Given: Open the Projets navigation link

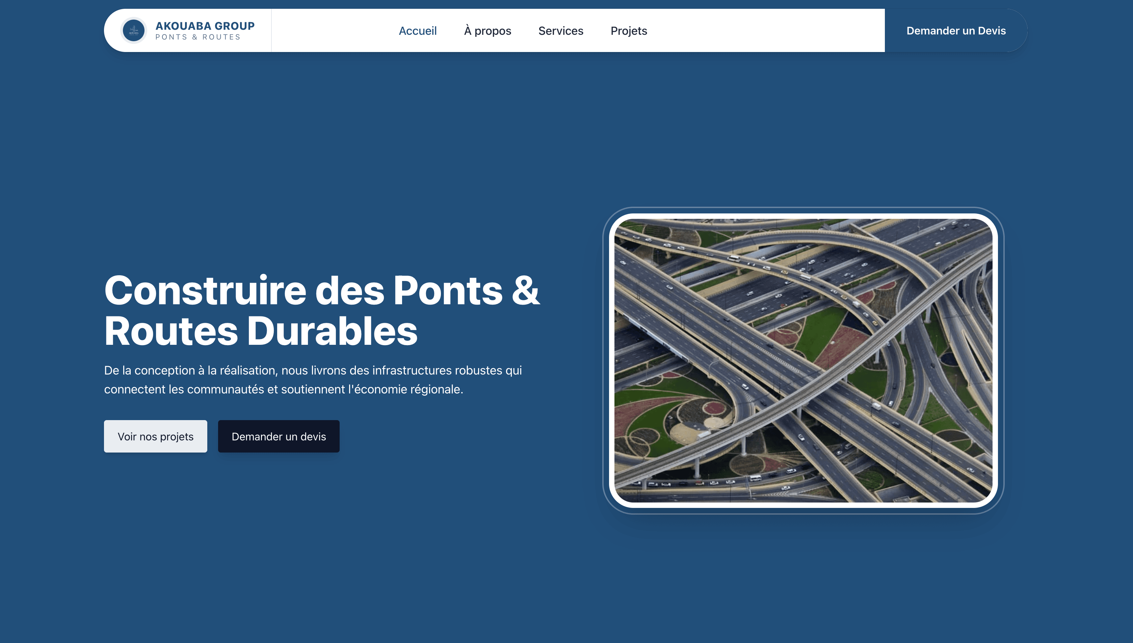Looking at the screenshot, I should [x=629, y=31].
